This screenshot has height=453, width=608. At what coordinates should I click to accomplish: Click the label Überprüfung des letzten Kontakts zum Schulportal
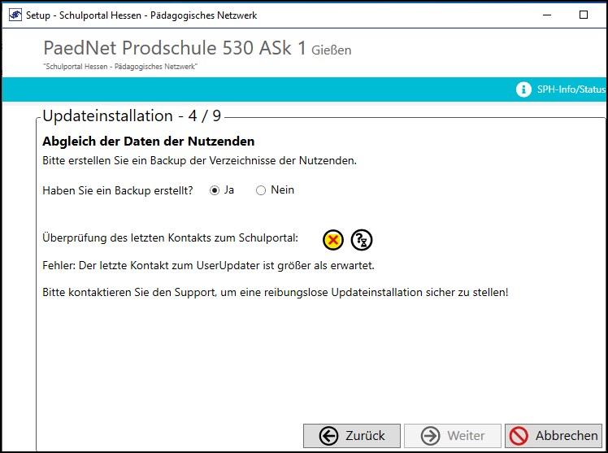click(170, 237)
